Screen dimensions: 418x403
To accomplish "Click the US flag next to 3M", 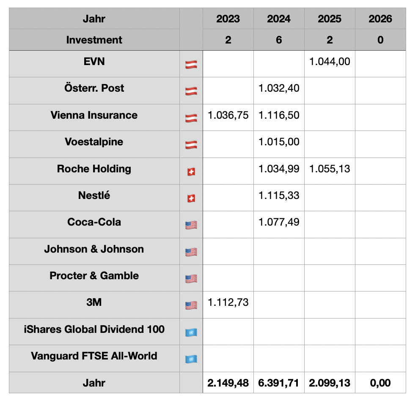I will pos(191,305).
